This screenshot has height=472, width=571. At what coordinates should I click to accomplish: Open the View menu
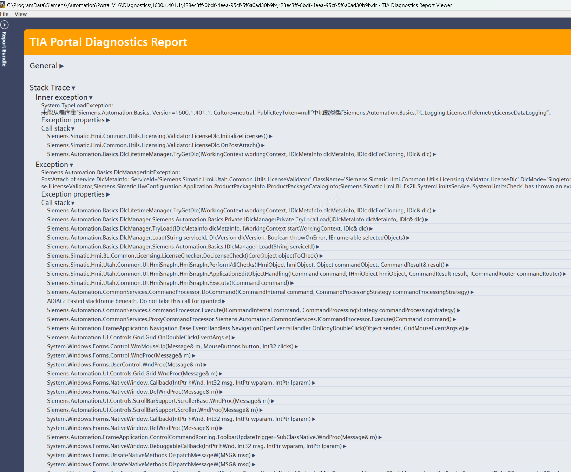[x=21, y=14]
